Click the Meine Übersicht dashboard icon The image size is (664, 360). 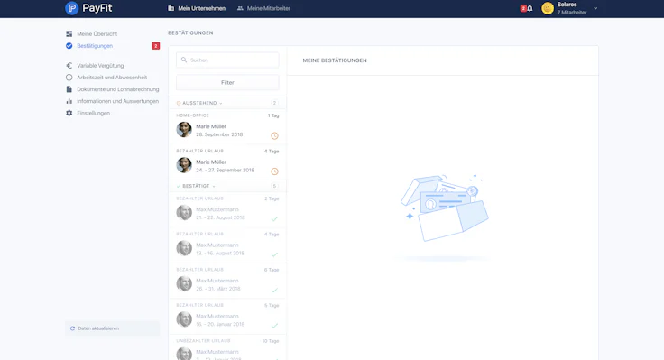click(x=69, y=34)
